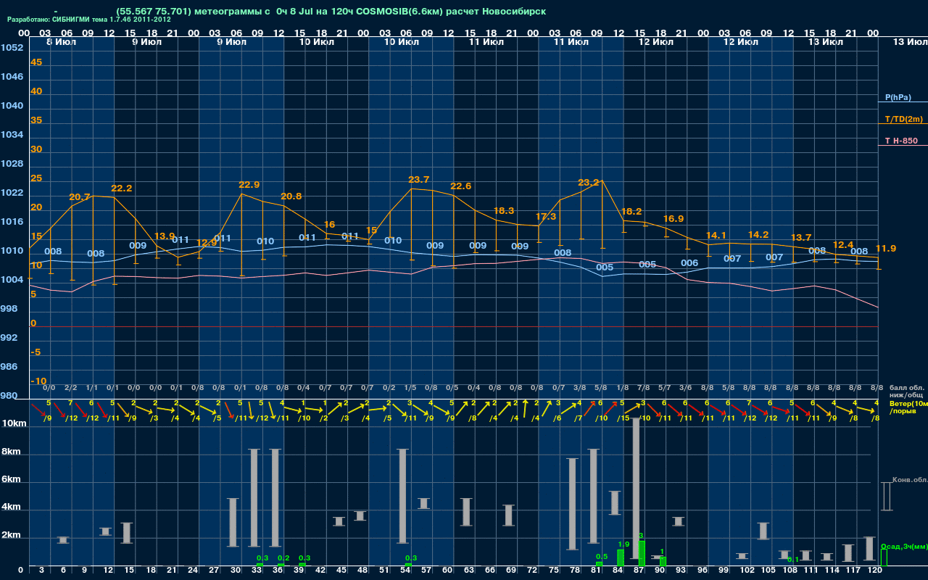Viewport: 928px width, 580px height.
Task: Click the tallest green precipitation bar at hour 87
Action: [642, 553]
